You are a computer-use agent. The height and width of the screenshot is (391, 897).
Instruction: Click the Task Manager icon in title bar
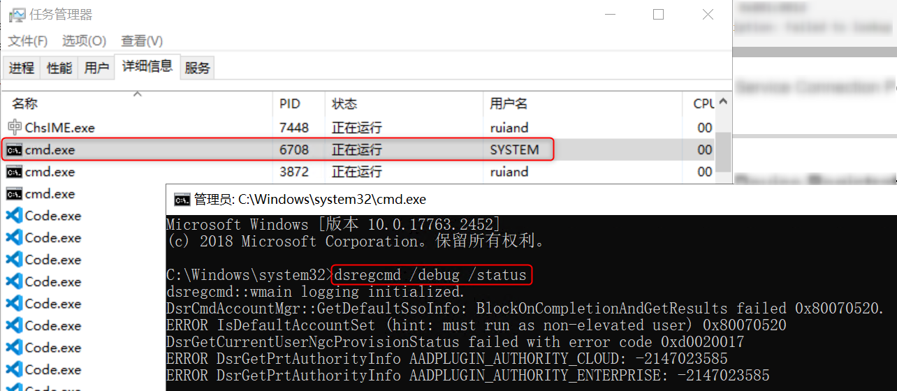(x=15, y=15)
